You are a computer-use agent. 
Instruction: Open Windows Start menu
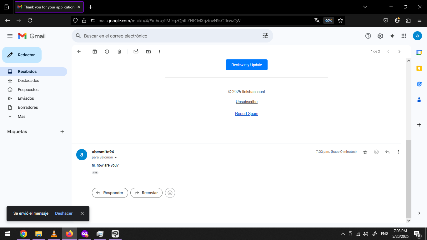(x=8, y=234)
